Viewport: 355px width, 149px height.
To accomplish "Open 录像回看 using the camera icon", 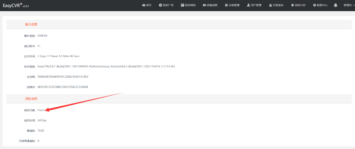I will tap(204, 5).
